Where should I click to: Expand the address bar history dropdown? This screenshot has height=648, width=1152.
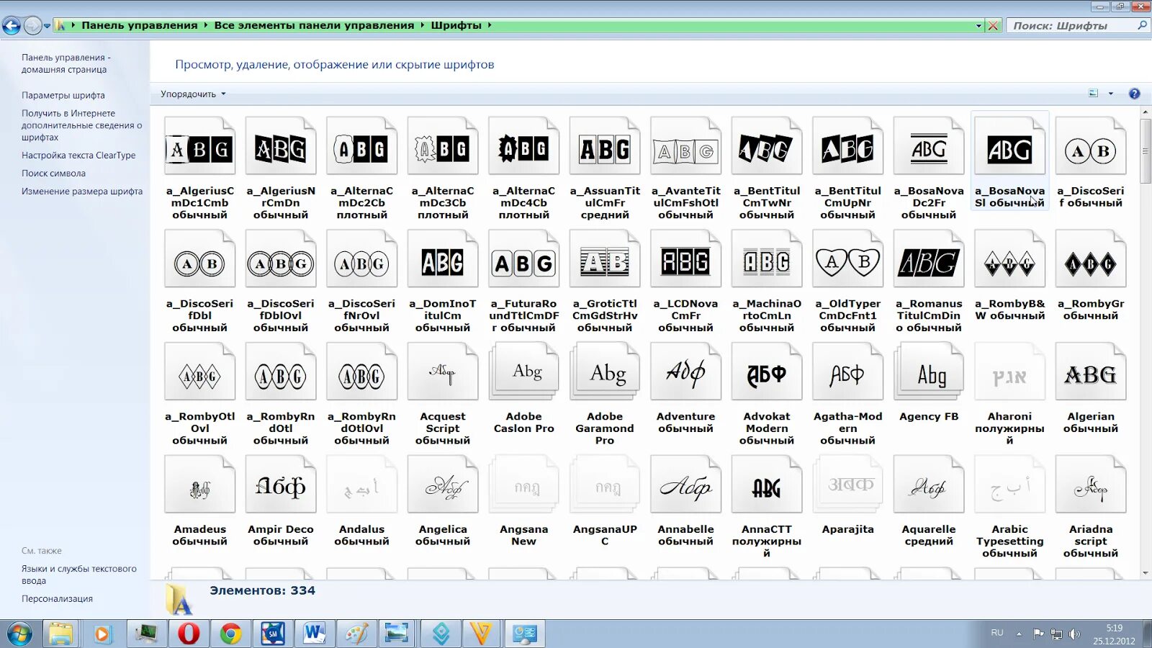pos(978,26)
